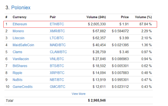This screenshot has width=168, height=106.
Task: Open the Vanillacoin currency link
Action: [21, 59]
